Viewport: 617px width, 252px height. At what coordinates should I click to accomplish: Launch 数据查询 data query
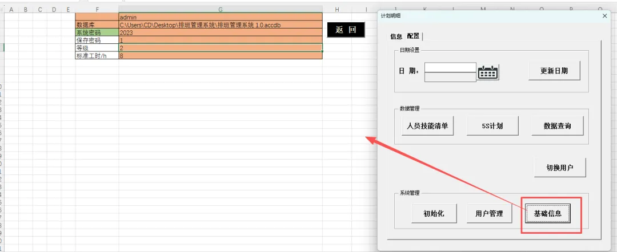[x=557, y=126]
